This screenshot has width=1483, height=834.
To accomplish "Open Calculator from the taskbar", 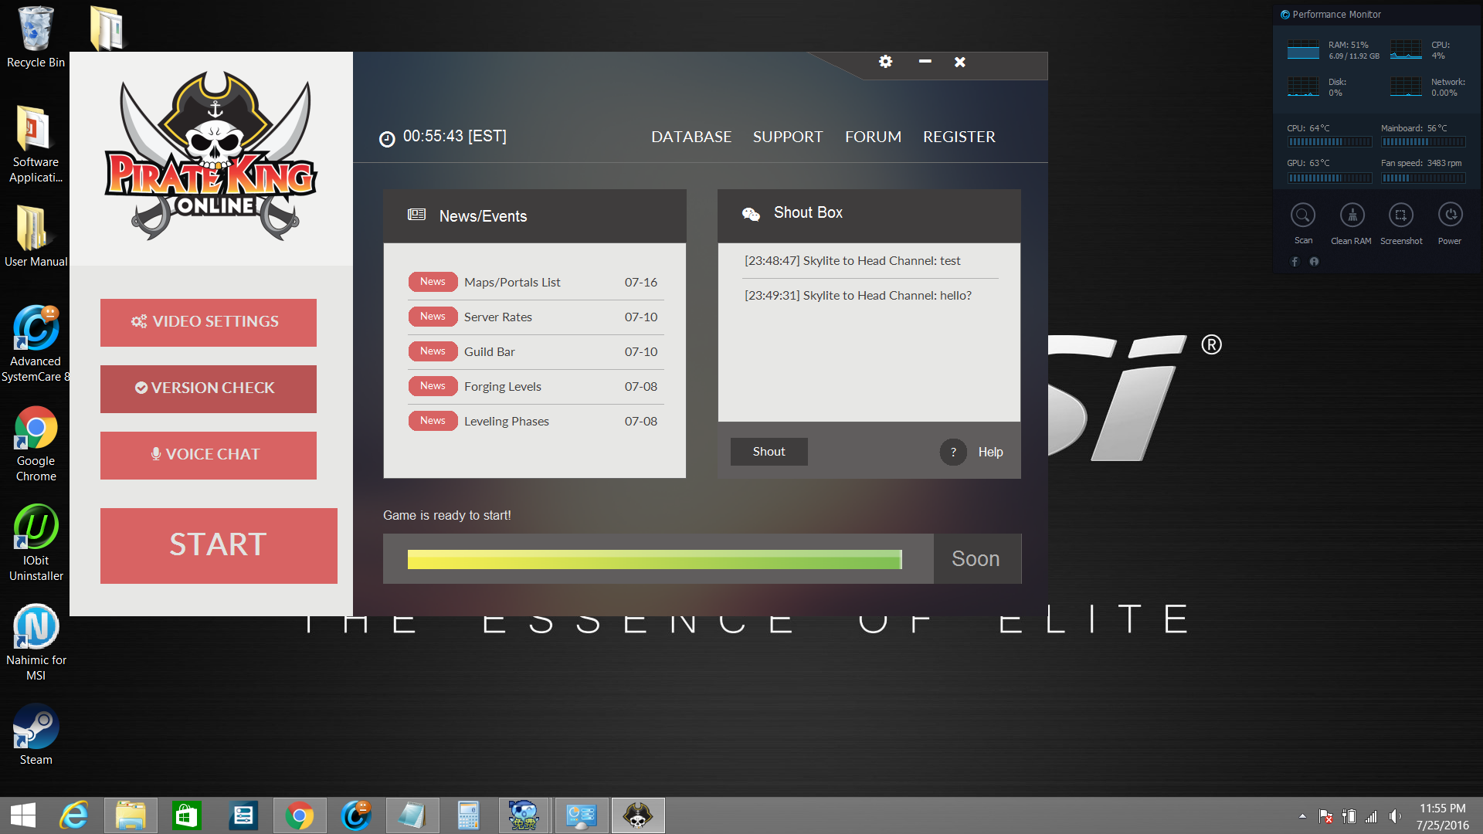I will pos(468,815).
